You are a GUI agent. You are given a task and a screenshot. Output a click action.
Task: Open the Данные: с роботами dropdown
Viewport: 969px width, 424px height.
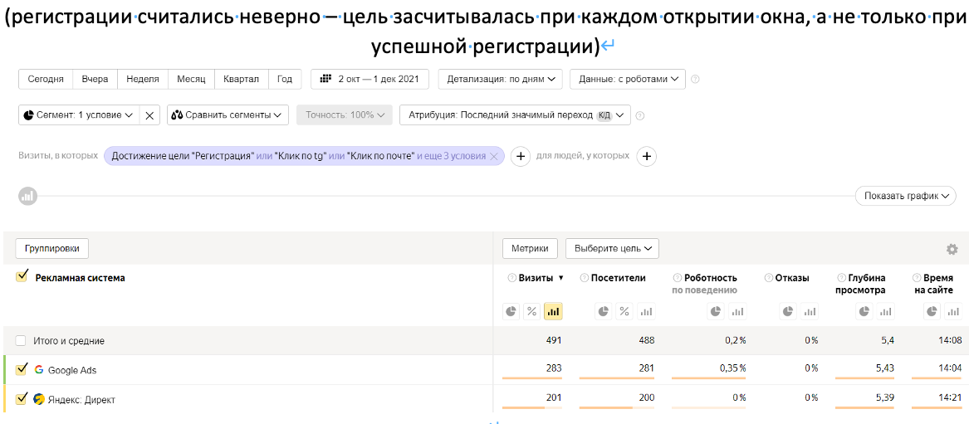[627, 79]
